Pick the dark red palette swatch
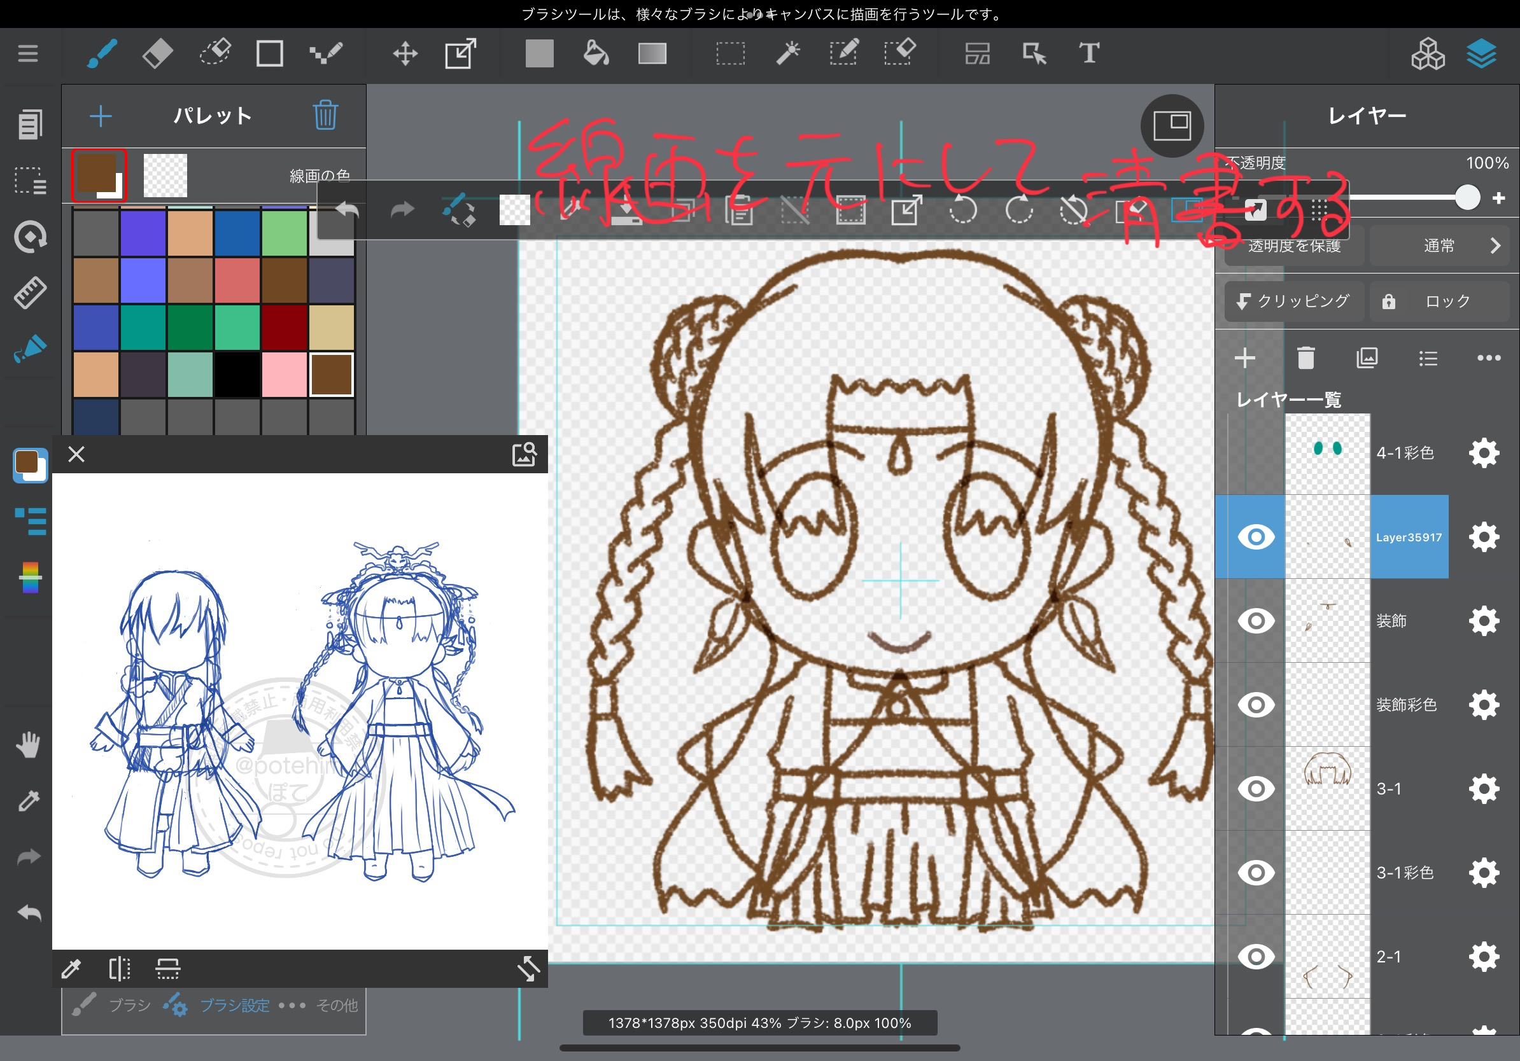This screenshot has height=1061, width=1520. tap(284, 328)
